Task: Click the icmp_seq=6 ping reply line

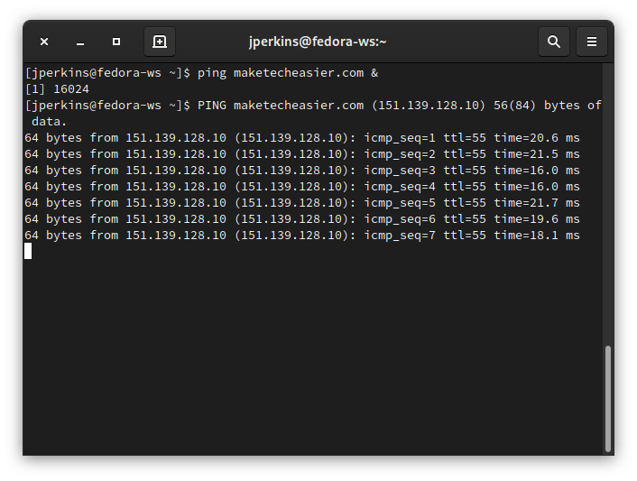Action: pyautogui.click(x=302, y=219)
